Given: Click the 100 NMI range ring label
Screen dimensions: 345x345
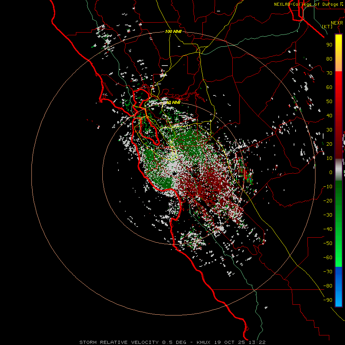Looking at the screenshot, I should [173, 32].
